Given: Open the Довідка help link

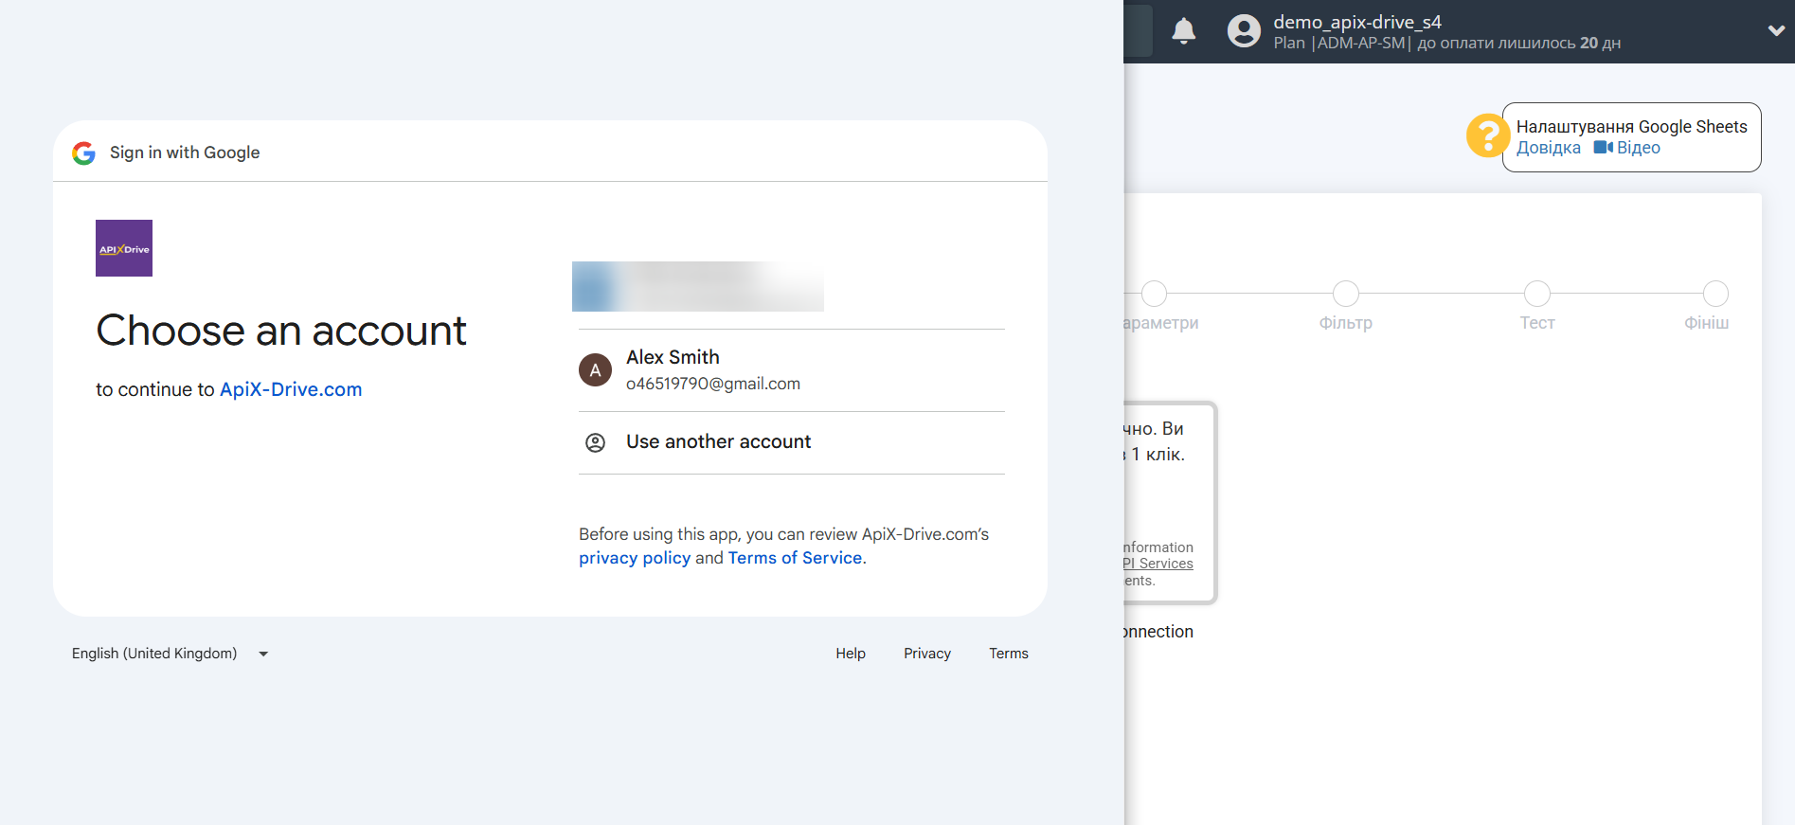Looking at the screenshot, I should [1549, 148].
